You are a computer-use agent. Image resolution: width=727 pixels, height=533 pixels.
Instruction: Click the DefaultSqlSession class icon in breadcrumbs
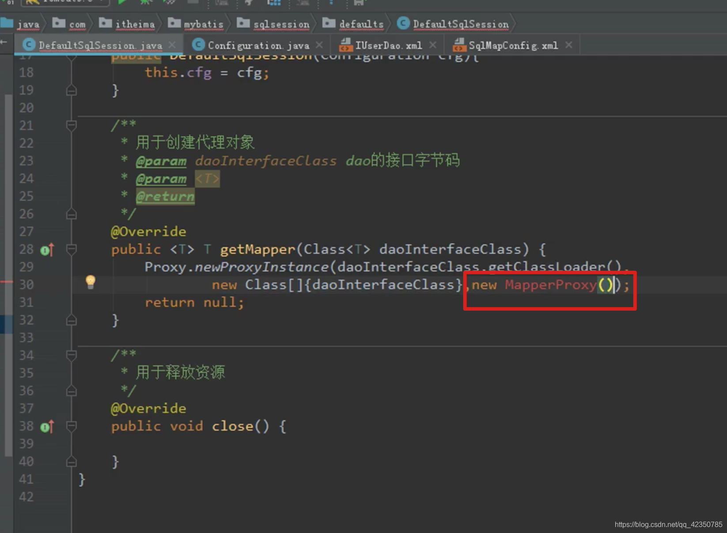403,23
